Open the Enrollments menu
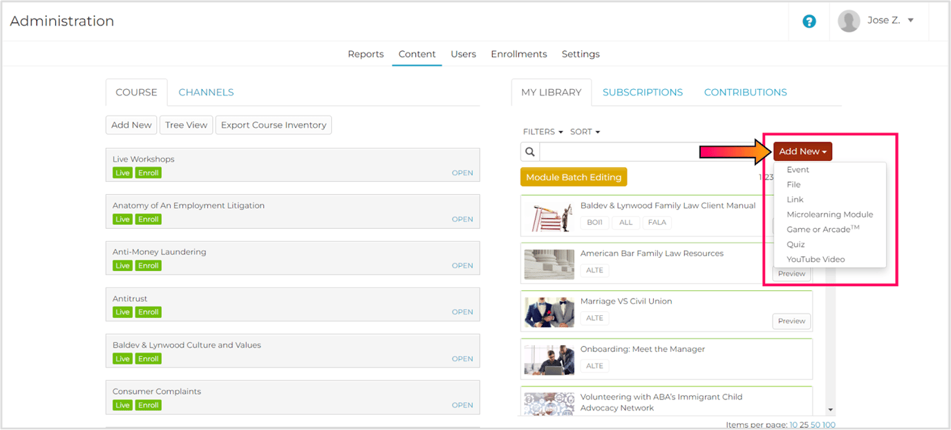The height and width of the screenshot is (430, 951). click(518, 54)
